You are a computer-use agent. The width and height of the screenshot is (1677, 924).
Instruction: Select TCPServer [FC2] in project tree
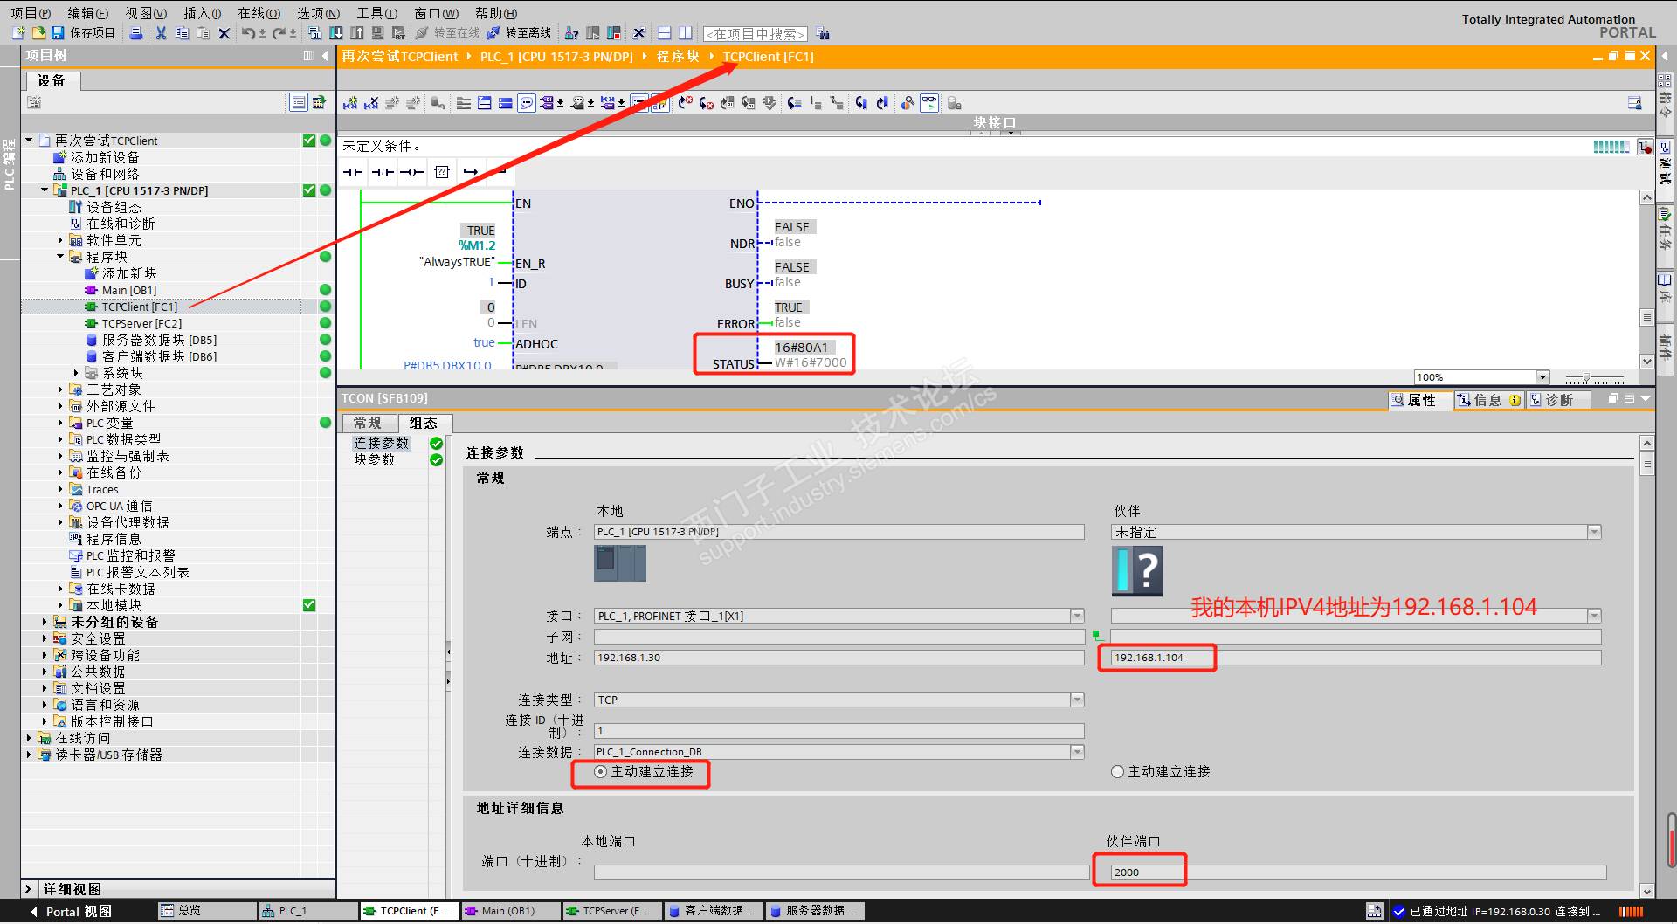click(141, 323)
